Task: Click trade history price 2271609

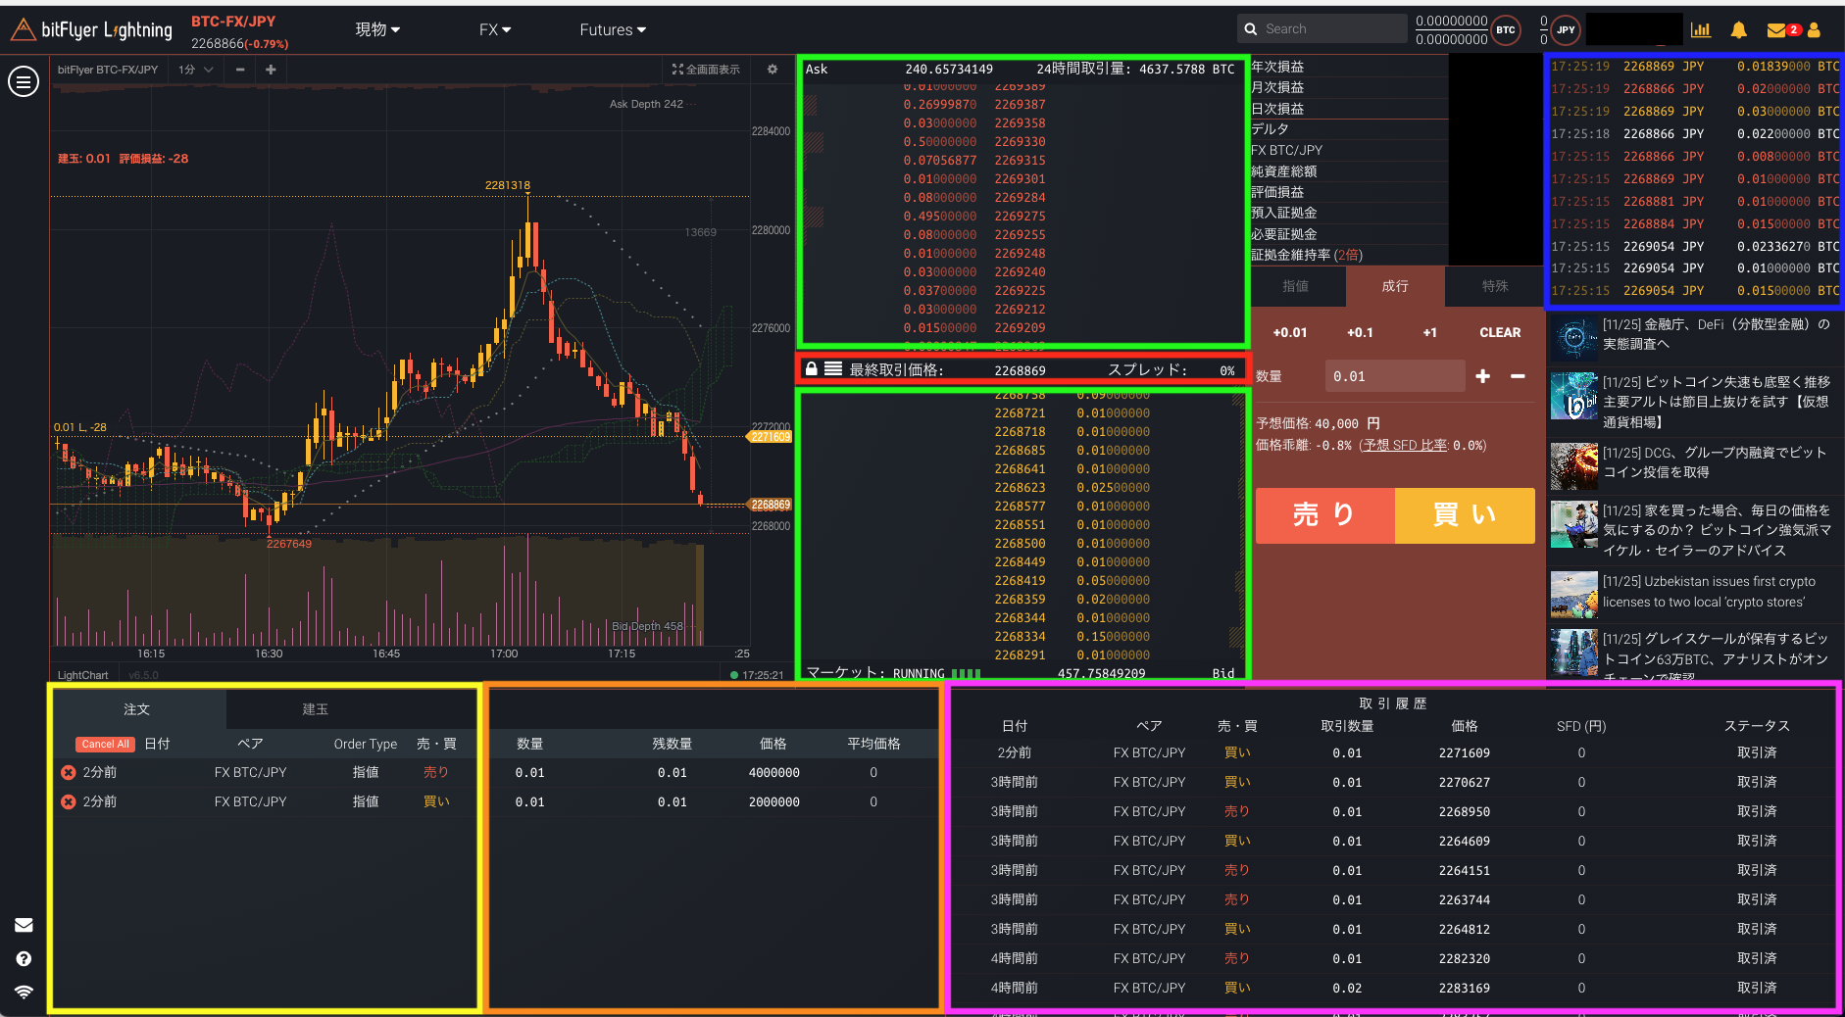Action: [x=1465, y=753]
